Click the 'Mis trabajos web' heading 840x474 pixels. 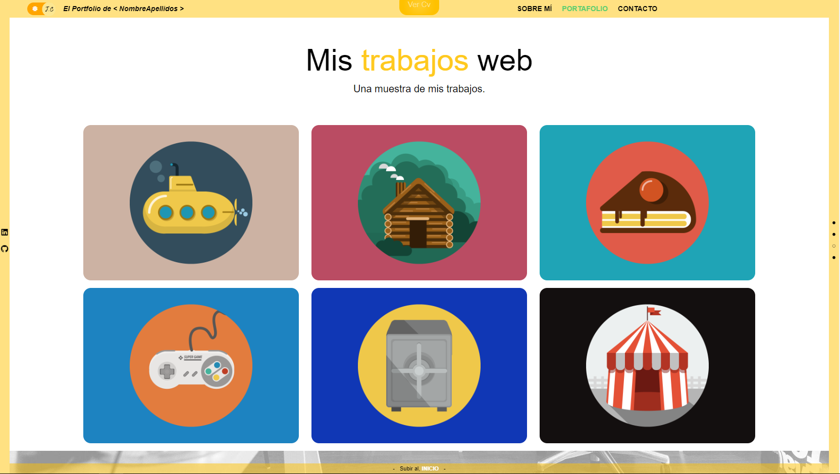tap(419, 61)
